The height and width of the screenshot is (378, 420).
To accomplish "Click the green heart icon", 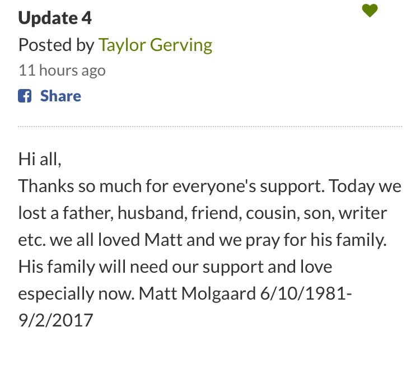I will point(370,11).
